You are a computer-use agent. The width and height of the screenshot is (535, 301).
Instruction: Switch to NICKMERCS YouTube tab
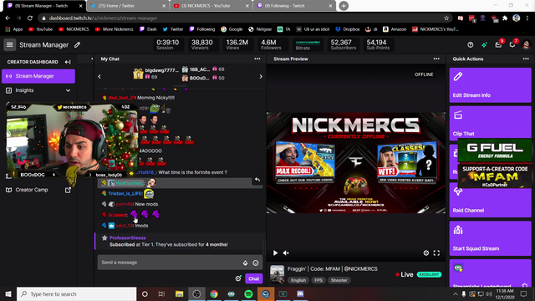coord(210,6)
